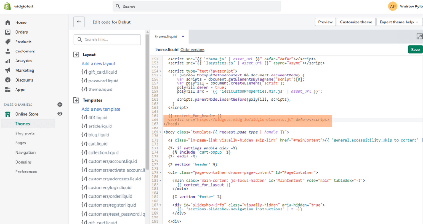The width and height of the screenshot is (423, 224).
Task: Open Marketing section
Action: click(x=24, y=70)
